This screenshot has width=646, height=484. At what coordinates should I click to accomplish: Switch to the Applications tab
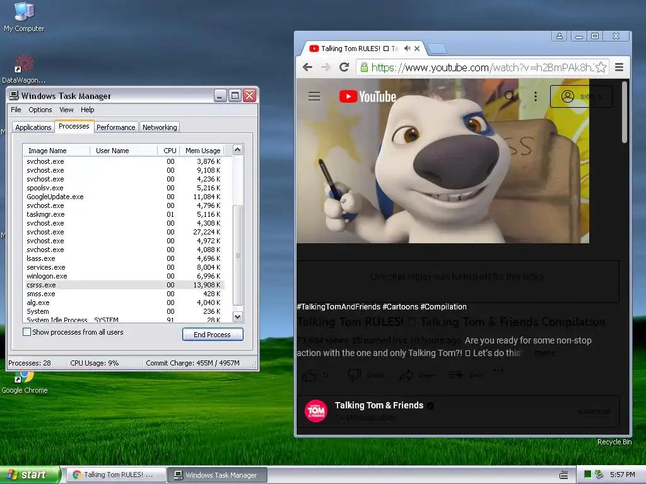click(33, 127)
